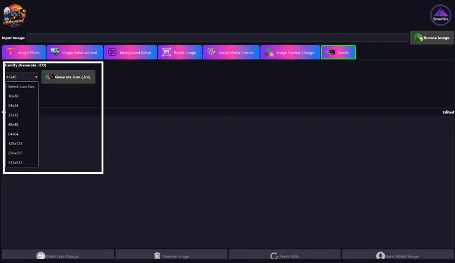
Task: Switch to the Image Enhancement tab
Action: 75,52
